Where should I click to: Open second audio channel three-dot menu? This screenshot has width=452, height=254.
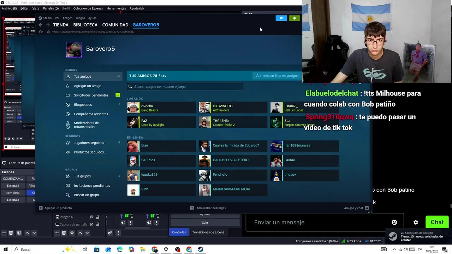click(156, 223)
